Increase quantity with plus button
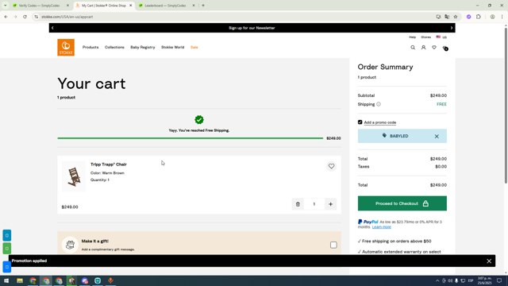This screenshot has width=508, height=286. click(330, 204)
